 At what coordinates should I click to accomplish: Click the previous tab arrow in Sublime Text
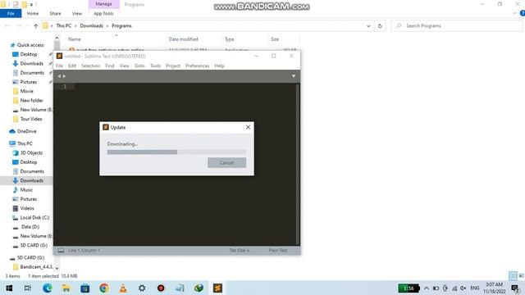[59, 76]
